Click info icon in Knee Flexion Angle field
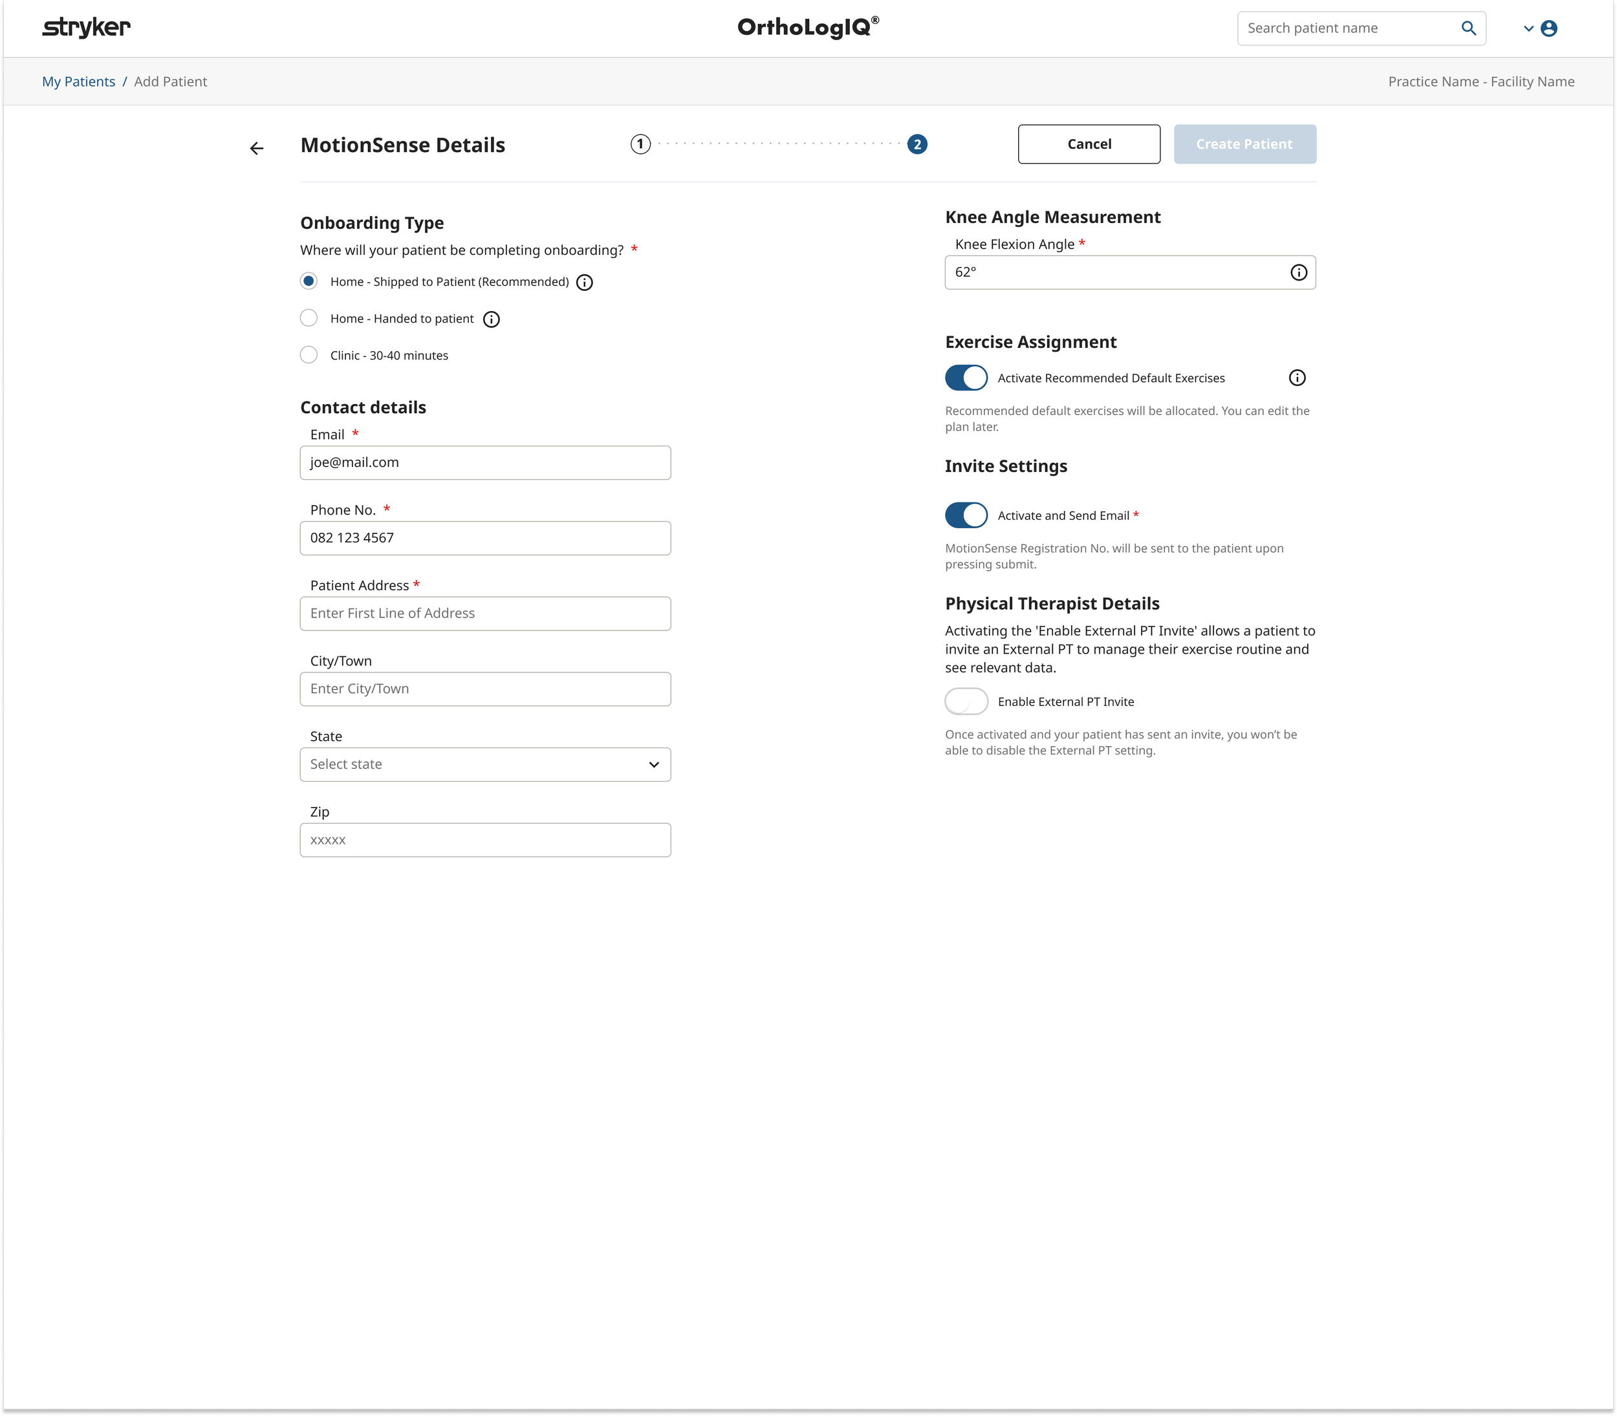This screenshot has width=1617, height=1416. click(1299, 273)
